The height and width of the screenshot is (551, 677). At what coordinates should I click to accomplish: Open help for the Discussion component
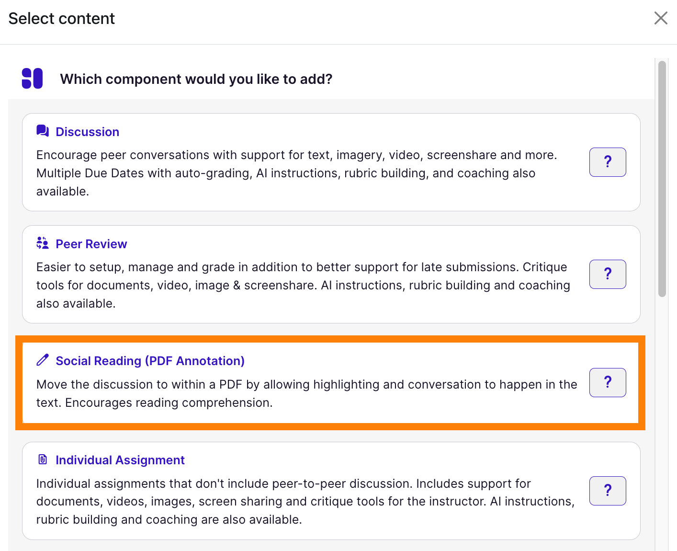[x=608, y=162]
